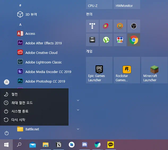This screenshot has height=150, width=168.
Task: Open the Tidal dots tile
Action: pyautogui.click(x=92, y=26)
